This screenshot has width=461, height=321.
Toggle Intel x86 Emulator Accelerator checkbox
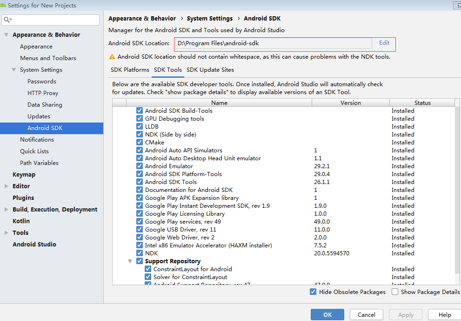click(140, 246)
